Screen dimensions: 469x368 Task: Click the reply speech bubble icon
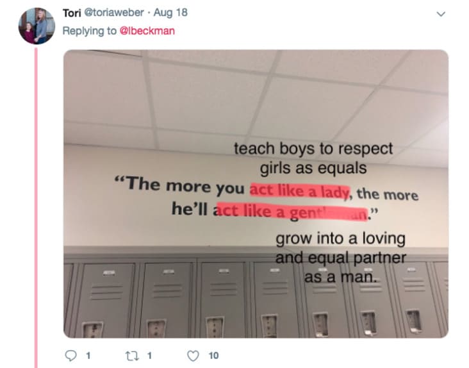tap(70, 355)
